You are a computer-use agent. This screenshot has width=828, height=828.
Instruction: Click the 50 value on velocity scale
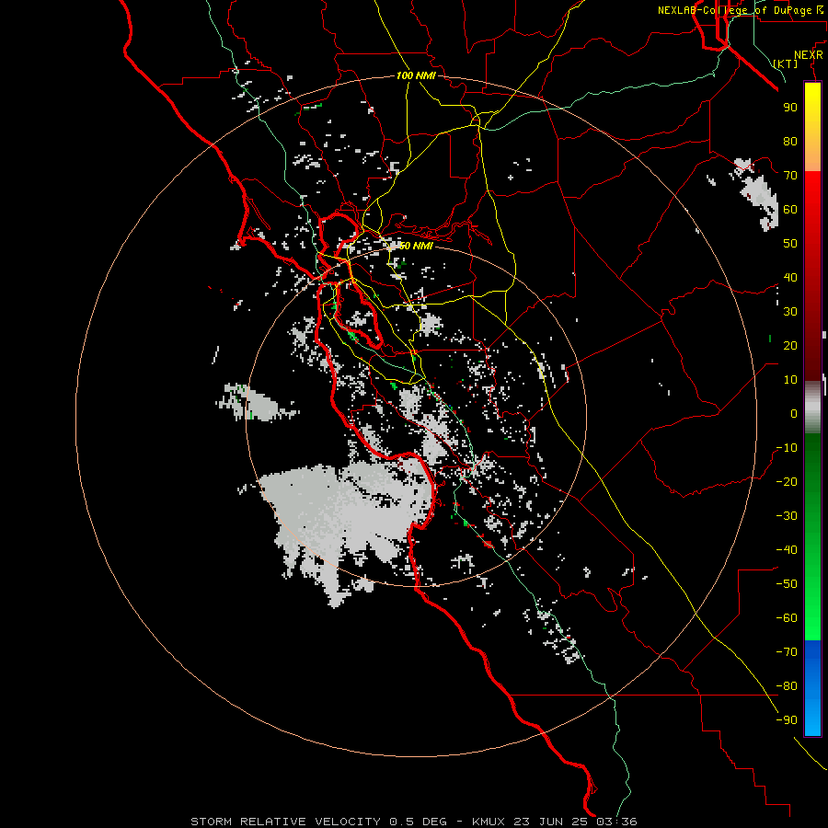[x=790, y=244]
